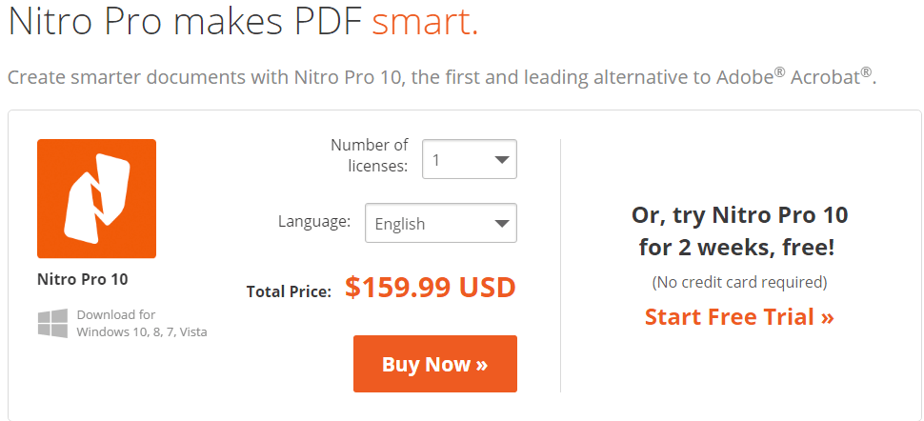
Task: Follow the Start Free Trial link
Action: (739, 316)
